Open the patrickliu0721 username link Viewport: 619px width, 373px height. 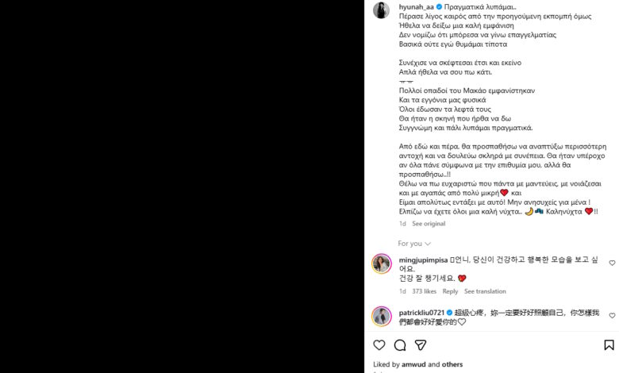(421, 313)
